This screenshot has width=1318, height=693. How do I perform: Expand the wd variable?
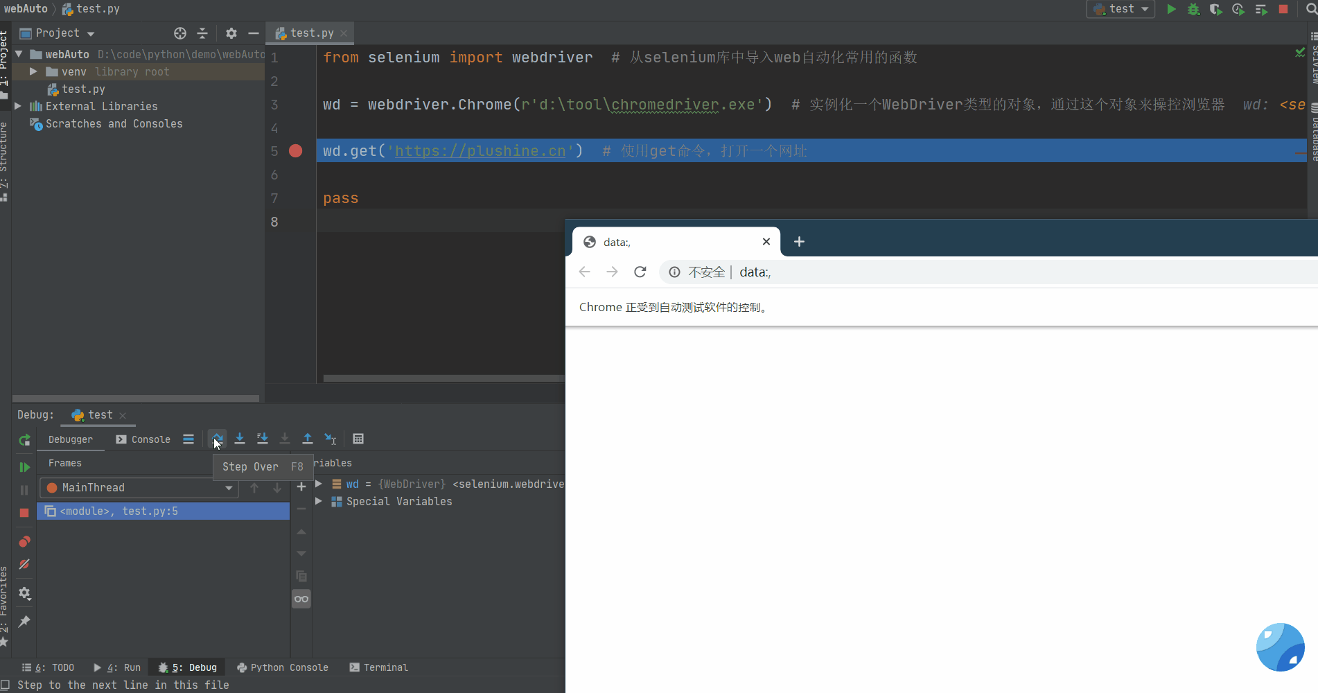(x=319, y=484)
